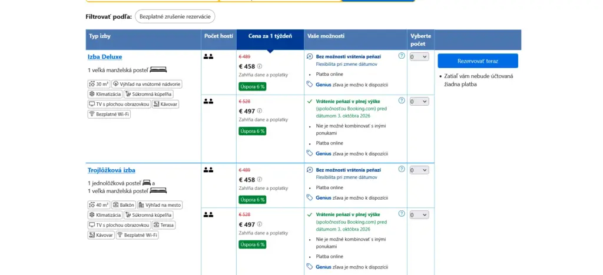Click the Klimatizácia badge in Izba Deluxe

(x=105, y=94)
